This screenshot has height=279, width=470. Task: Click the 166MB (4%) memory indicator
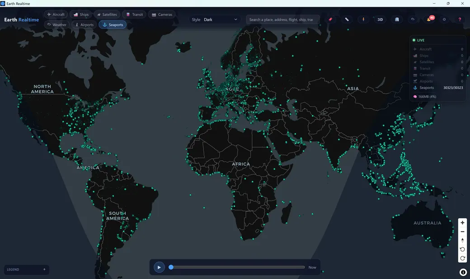[425, 97]
